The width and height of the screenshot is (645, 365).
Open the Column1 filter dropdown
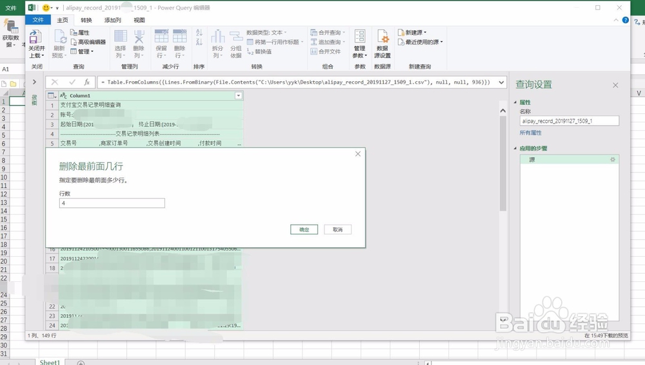tap(238, 96)
